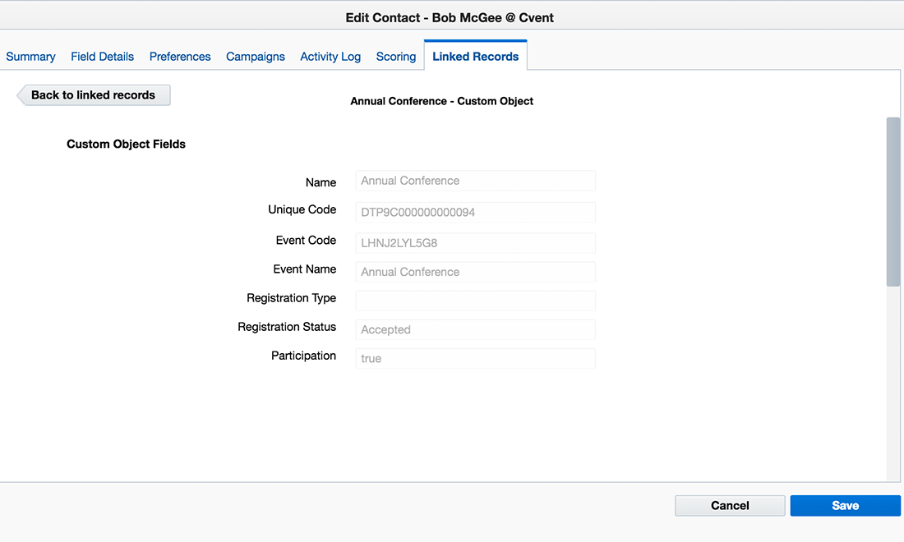Click the Name field showing Annual Conference

475,181
